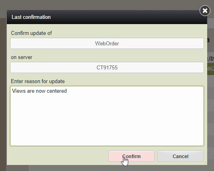Click the Confirm button
Viewport: 214px width, 171px height.
pyautogui.click(x=131, y=156)
